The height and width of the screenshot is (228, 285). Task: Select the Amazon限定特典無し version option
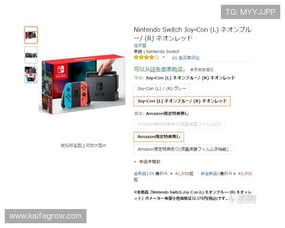[x=159, y=137]
